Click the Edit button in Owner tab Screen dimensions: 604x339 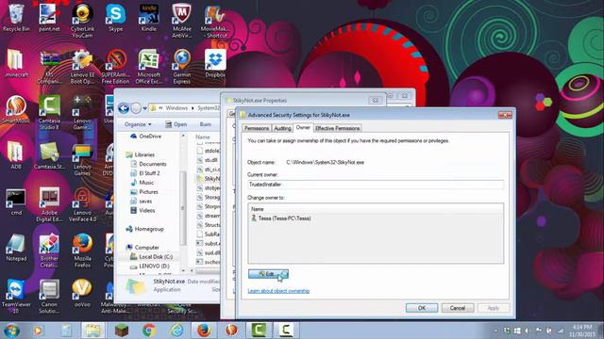click(x=268, y=274)
